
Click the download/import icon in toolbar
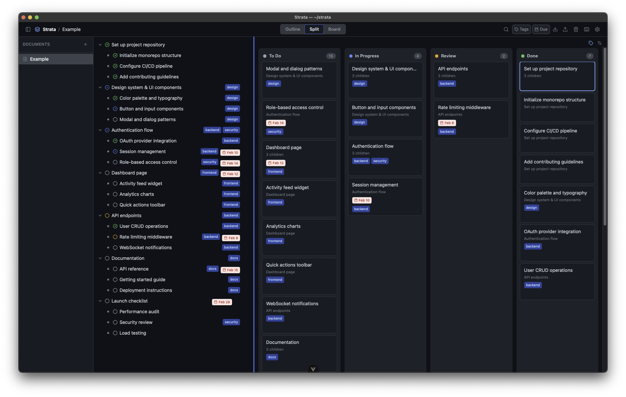click(x=555, y=29)
